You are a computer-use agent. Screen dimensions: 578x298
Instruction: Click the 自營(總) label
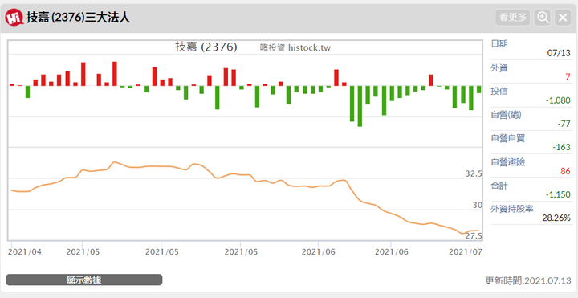point(506,115)
